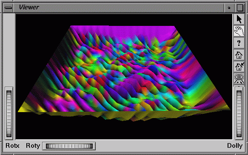Click the Roty horizontal thumbwheel
This screenshot has height=155, width=248.
[x=69, y=146]
